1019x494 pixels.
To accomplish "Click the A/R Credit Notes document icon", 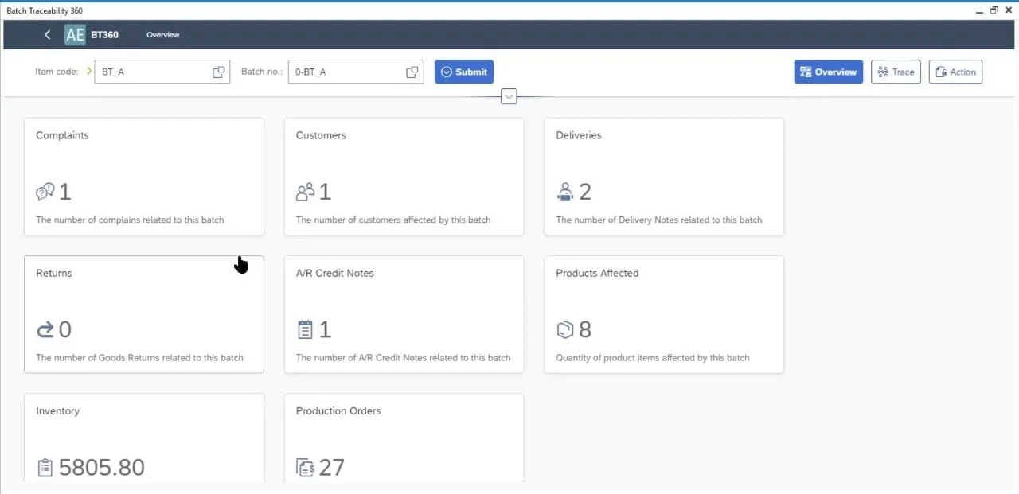I will [x=305, y=329].
